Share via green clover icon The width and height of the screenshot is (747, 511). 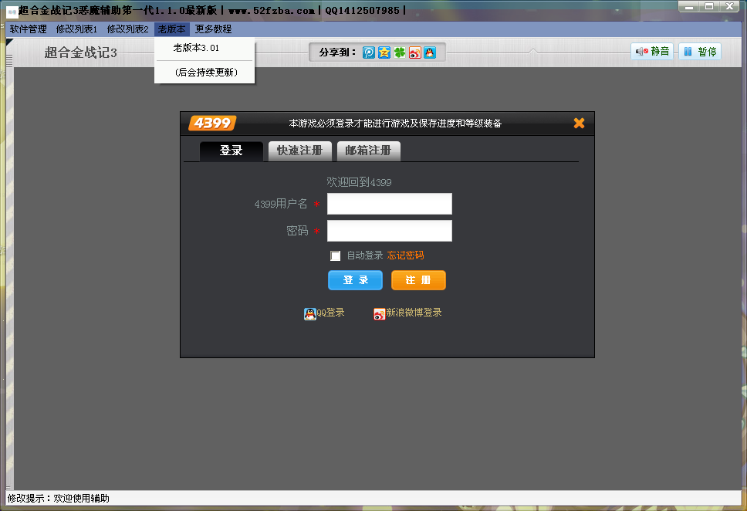[399, 52]
